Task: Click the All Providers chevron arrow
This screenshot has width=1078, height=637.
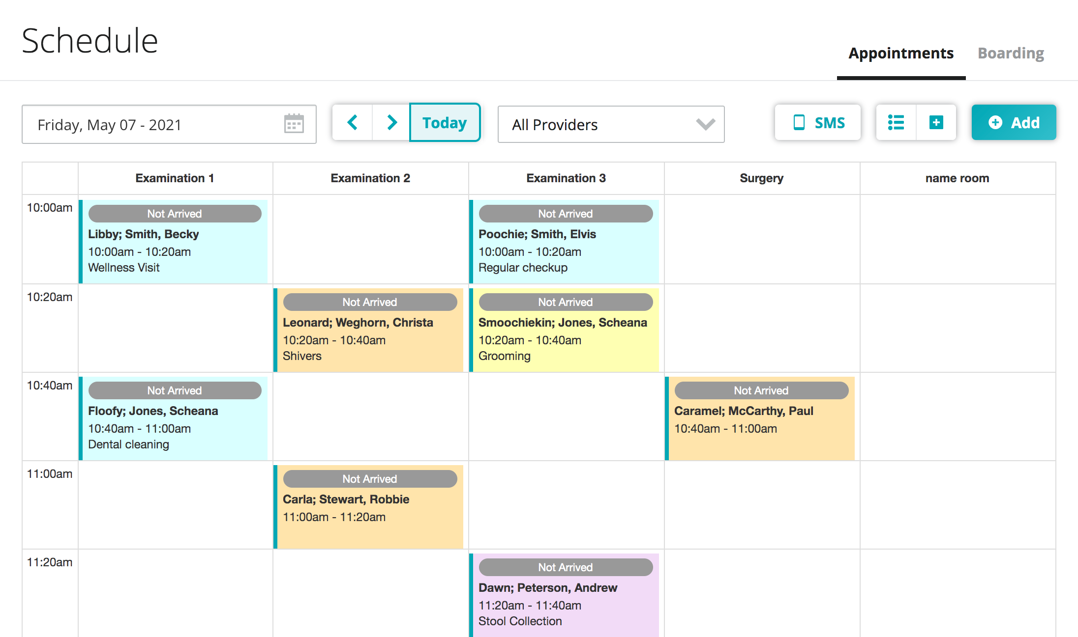Action: tap(705, 125)
